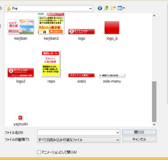Open the view menu icon

point(121,8)
